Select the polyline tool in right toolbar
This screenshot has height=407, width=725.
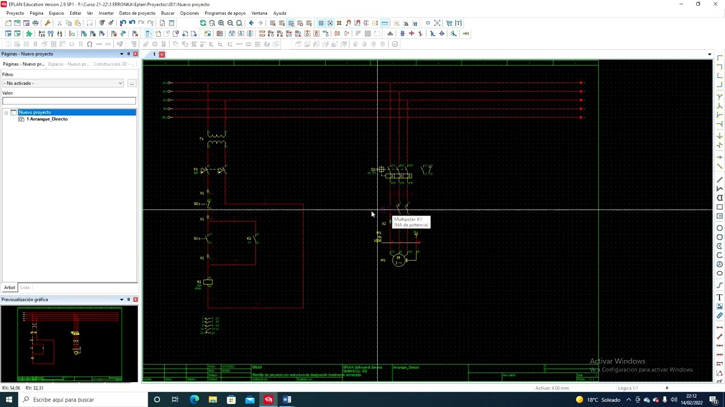click(x=720, y=189)
